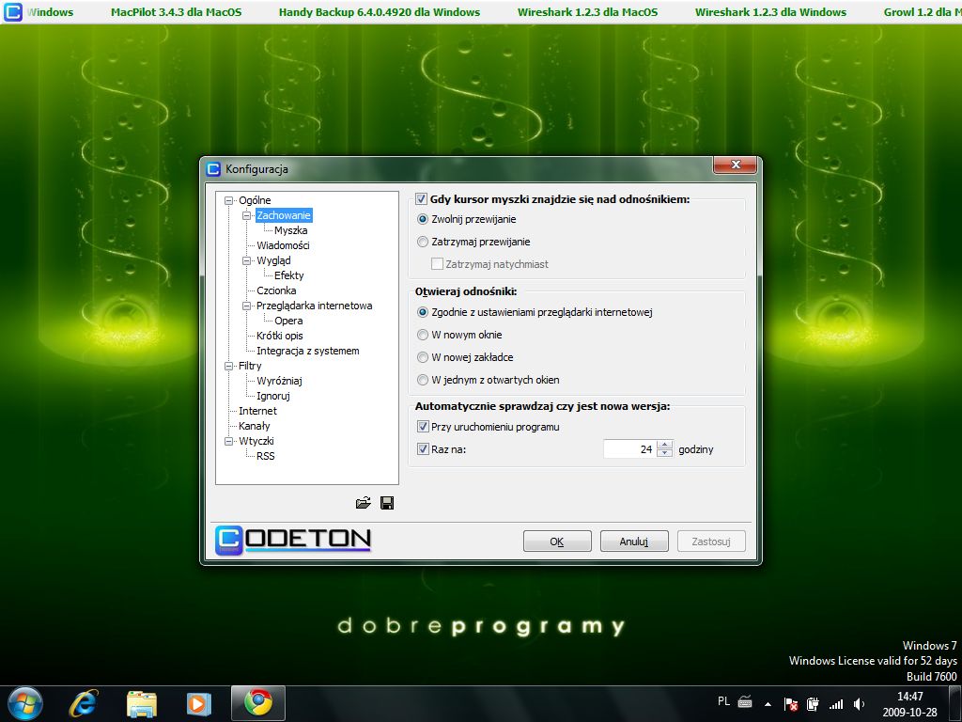Select Internet in the settings tree
Screen dimensions: 962x722
[x=257, y=411]
